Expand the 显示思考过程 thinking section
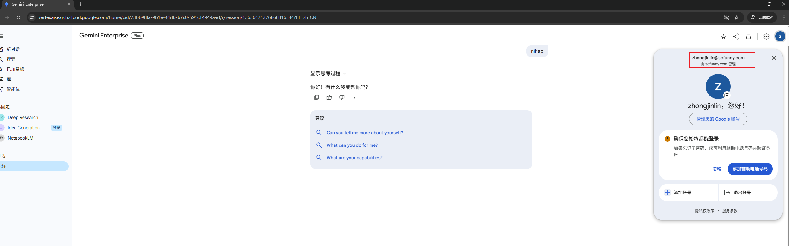Image resolution: width=789 pixels, height=246 pixels. pos(328,73)
